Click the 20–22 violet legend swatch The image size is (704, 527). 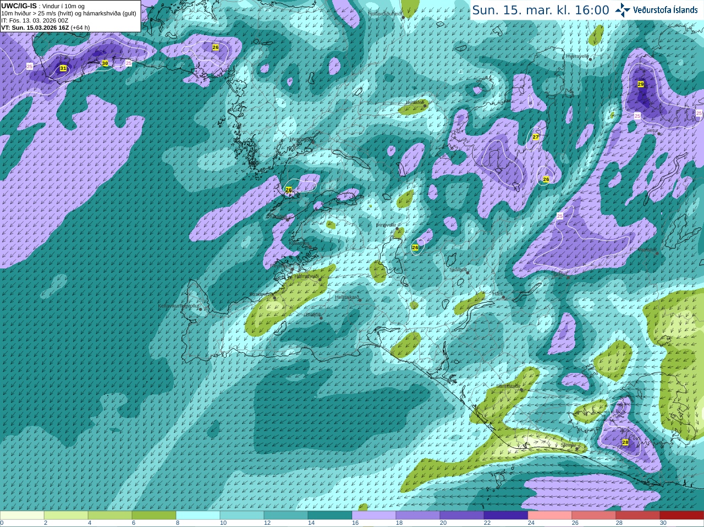(x=462, y=515)
